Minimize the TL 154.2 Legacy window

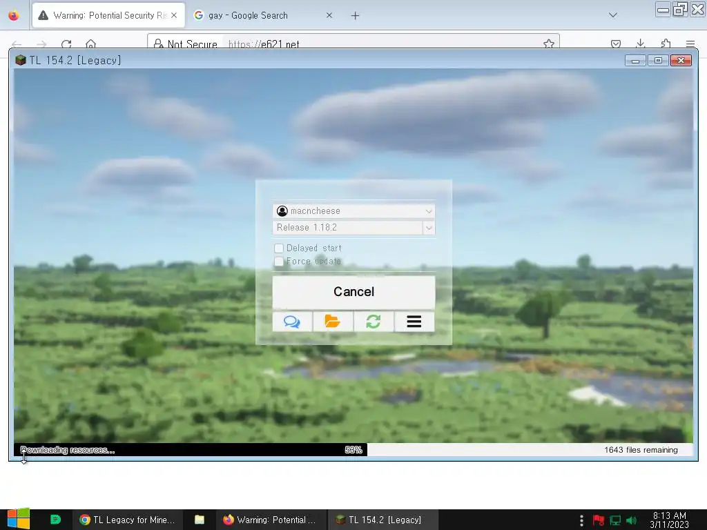(x=635, y=61)
